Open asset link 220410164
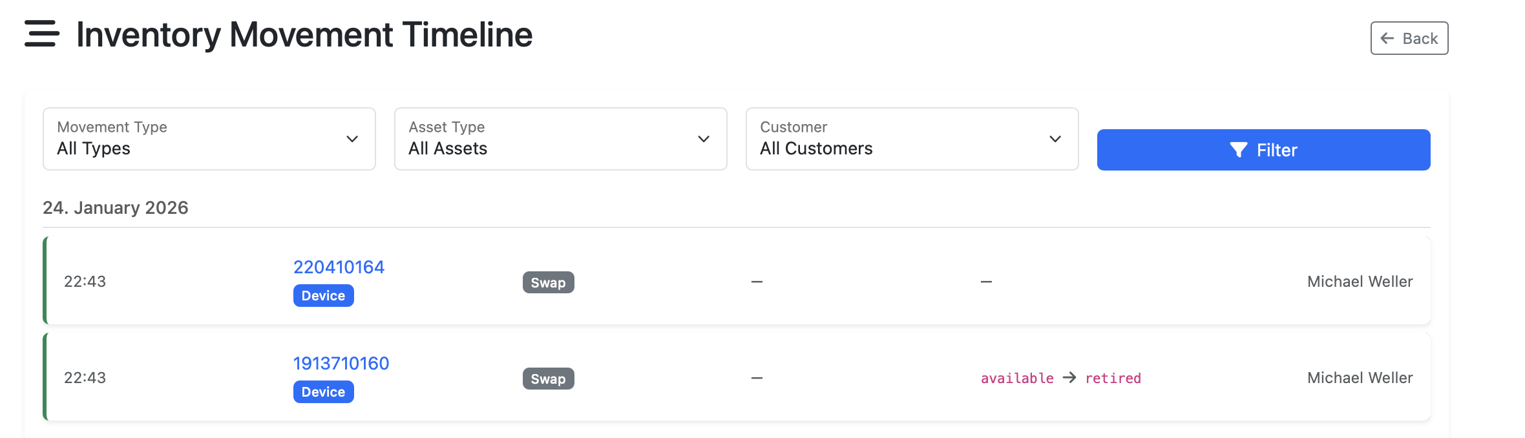The image size is (1525, 438). [x=339, y=267]
